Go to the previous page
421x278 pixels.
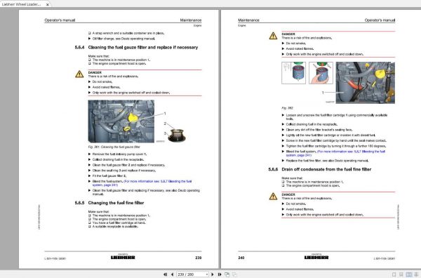pos(172,274)
